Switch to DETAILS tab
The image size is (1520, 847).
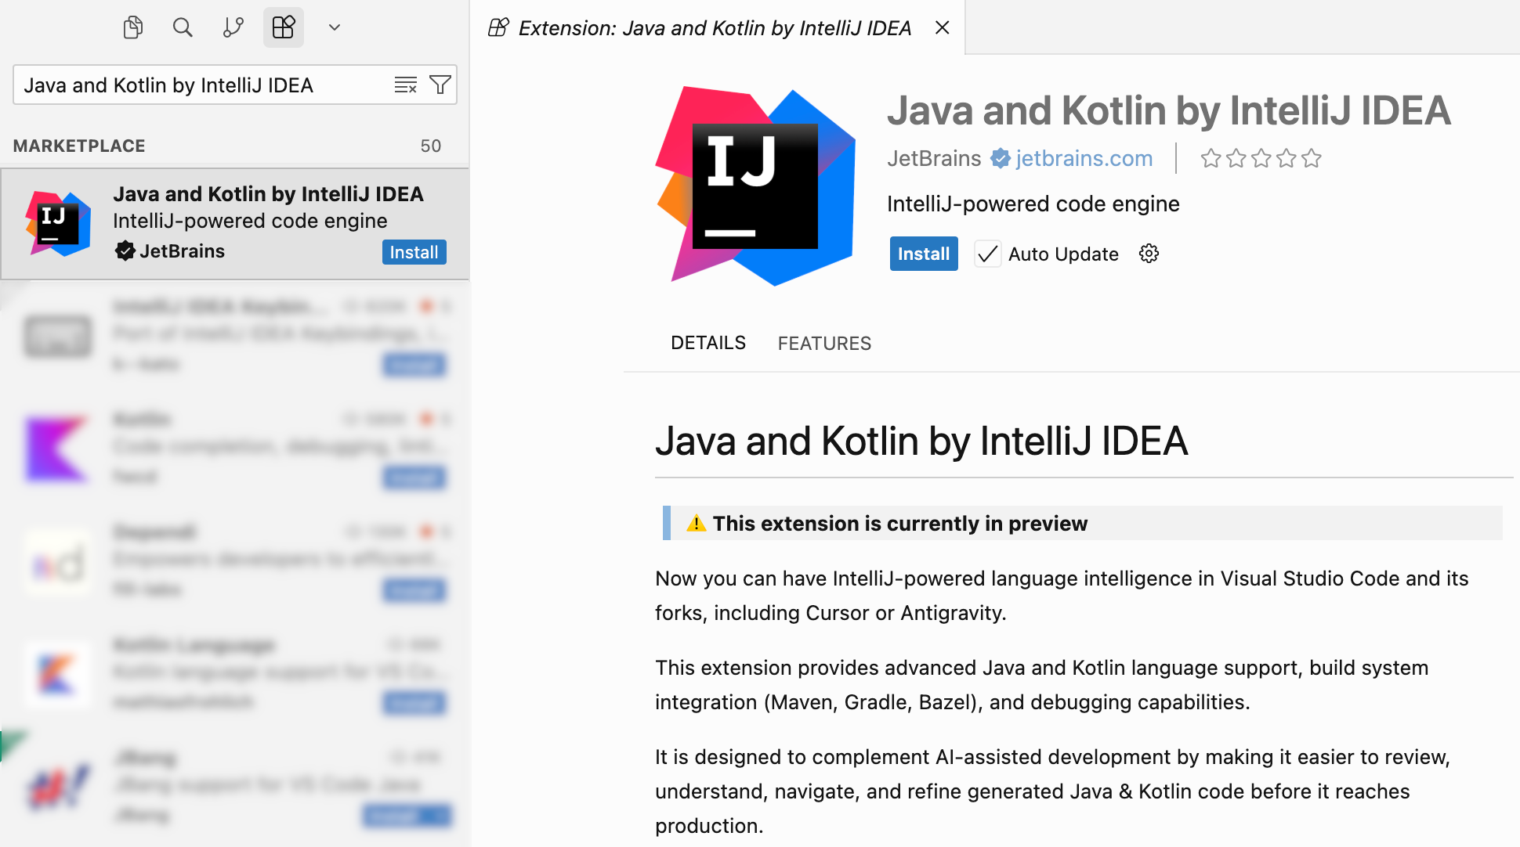[708, 343]
